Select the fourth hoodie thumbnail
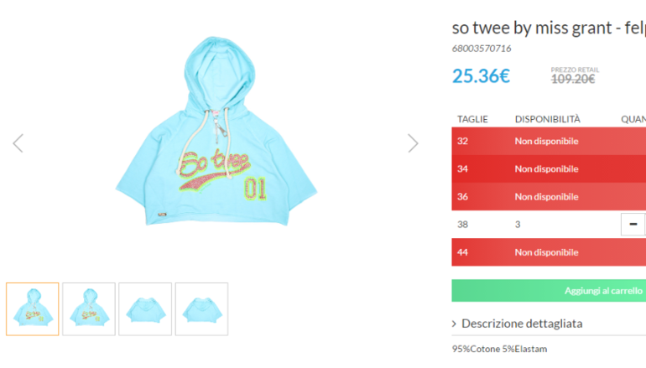Image resolution: width=646 pixels, height=368 pixels. [x=201, y=308]
